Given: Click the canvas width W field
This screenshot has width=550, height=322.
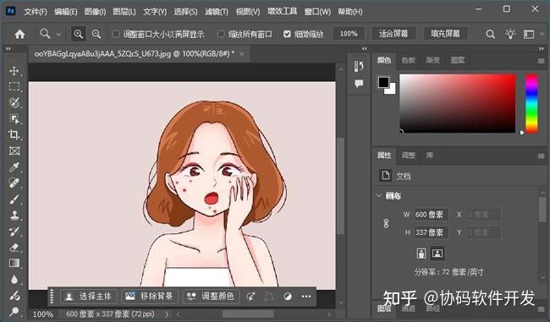Looking at the screenshot, I should [x=431, y=215].
